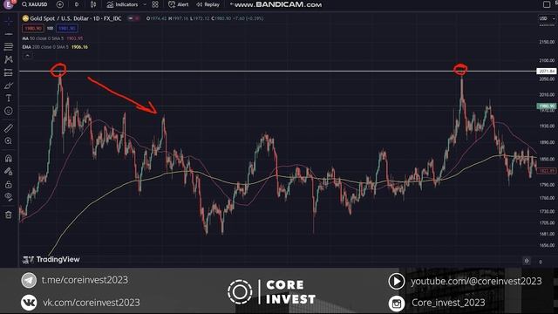Click the market status pill beside FX_IDC

coord(133,18)
